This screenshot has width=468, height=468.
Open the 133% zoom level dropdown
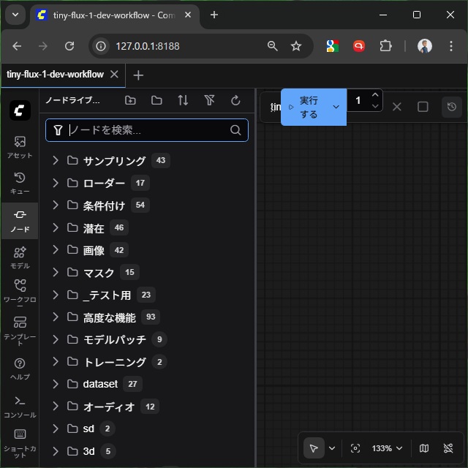(387, 448)
